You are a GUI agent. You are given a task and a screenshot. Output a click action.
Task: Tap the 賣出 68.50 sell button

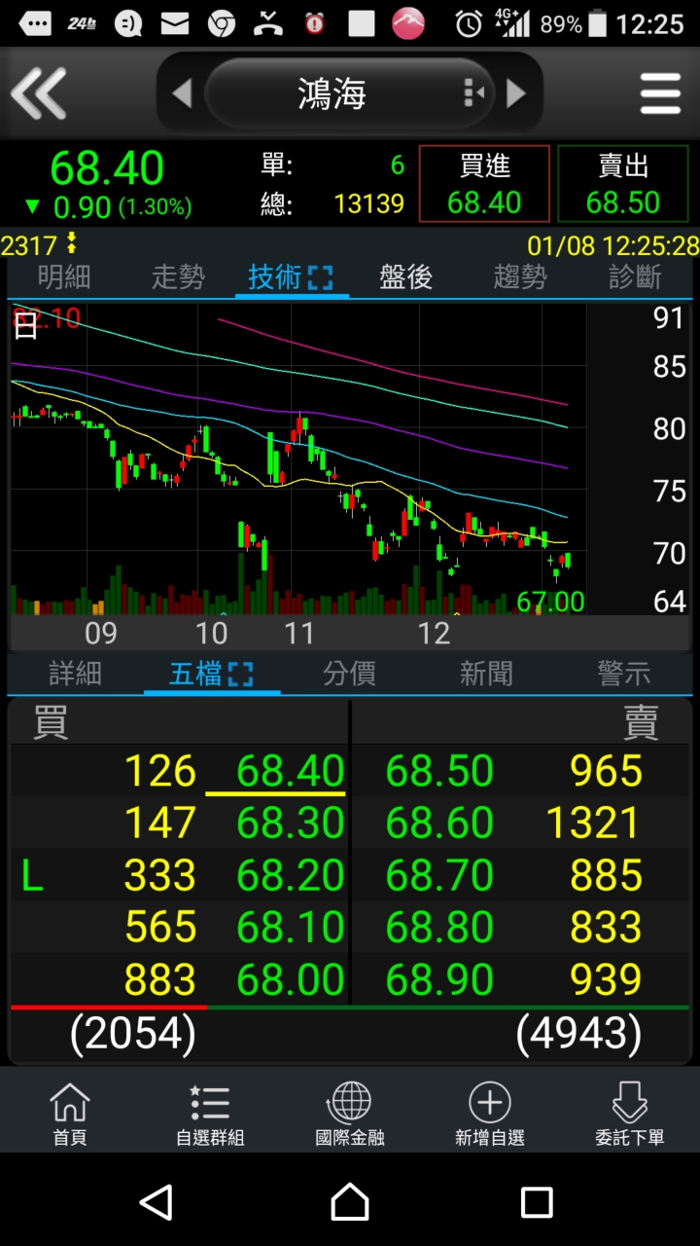pos(623,184)
